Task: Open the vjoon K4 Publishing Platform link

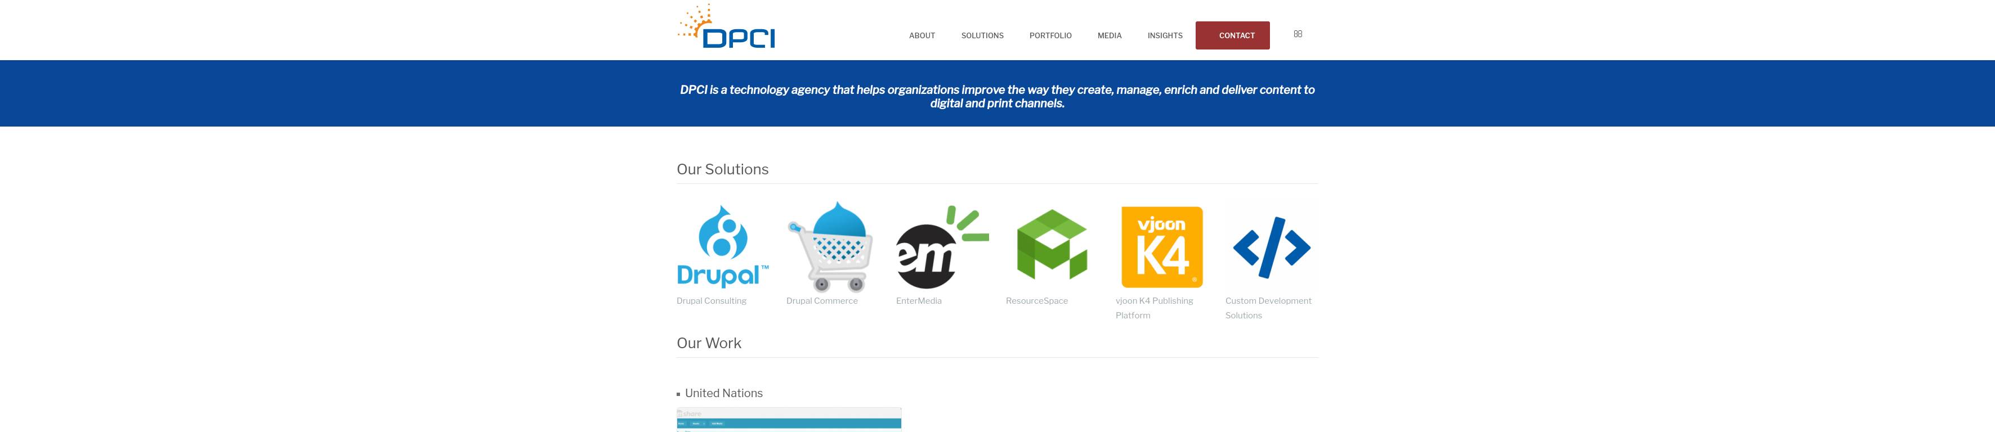Action: (1154, 308)
